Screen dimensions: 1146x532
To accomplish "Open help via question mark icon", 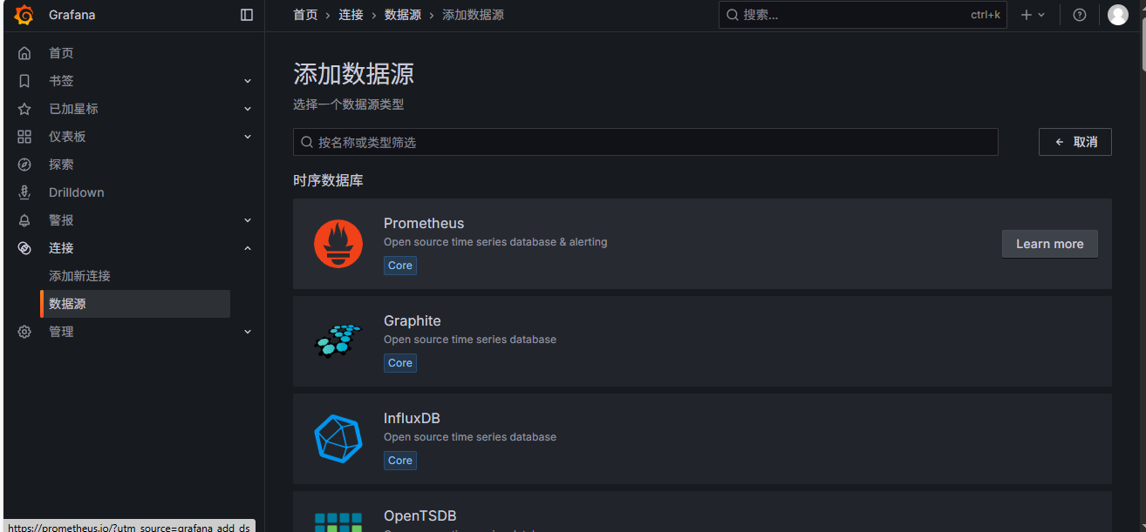I will [x=1080, y=15].
